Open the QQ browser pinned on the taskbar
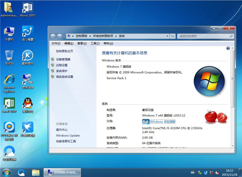The image size is (242, 177). tap(21, 172)
